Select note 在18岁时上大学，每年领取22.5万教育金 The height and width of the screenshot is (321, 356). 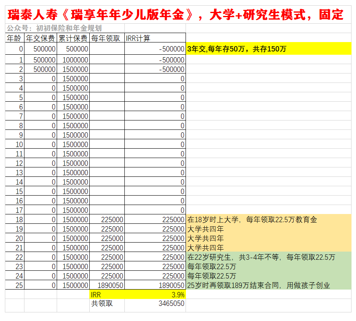coord(269,219)
